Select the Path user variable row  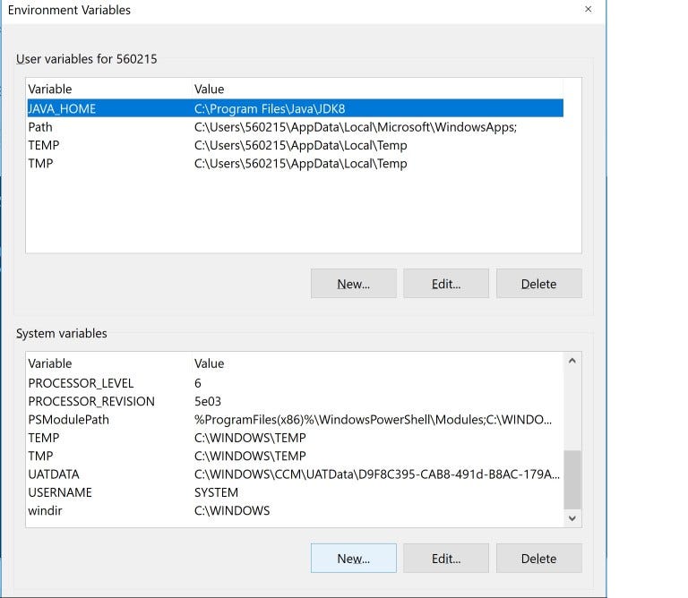coord(296,127)
